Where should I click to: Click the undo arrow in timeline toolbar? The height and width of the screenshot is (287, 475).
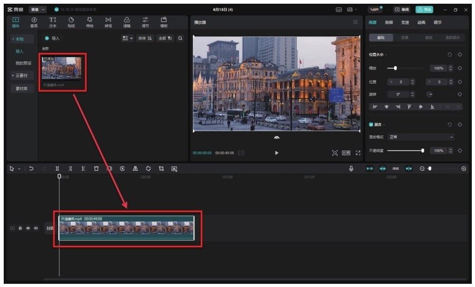pyautogui.click(x=31, y=169)
